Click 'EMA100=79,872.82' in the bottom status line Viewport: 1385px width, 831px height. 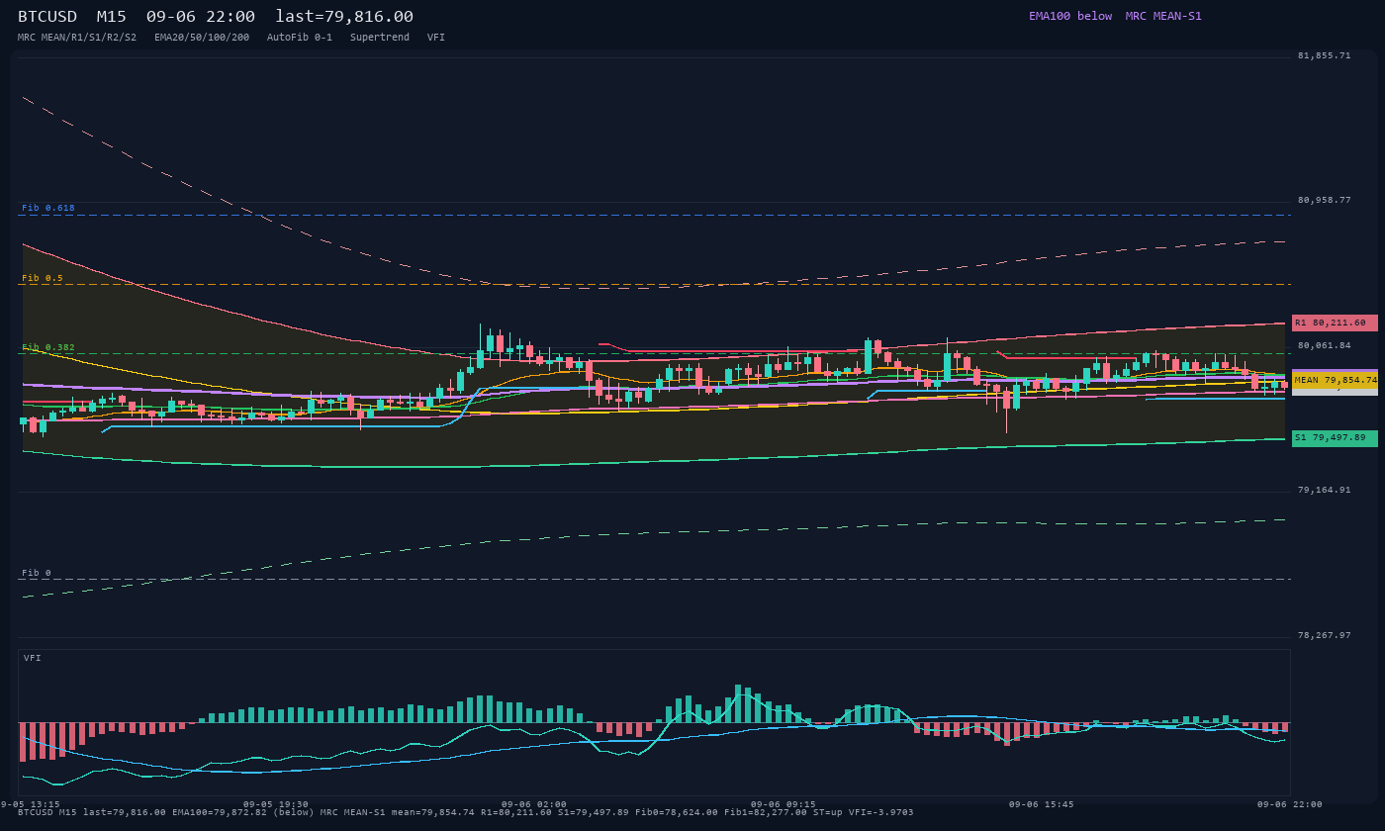(221, 812)
